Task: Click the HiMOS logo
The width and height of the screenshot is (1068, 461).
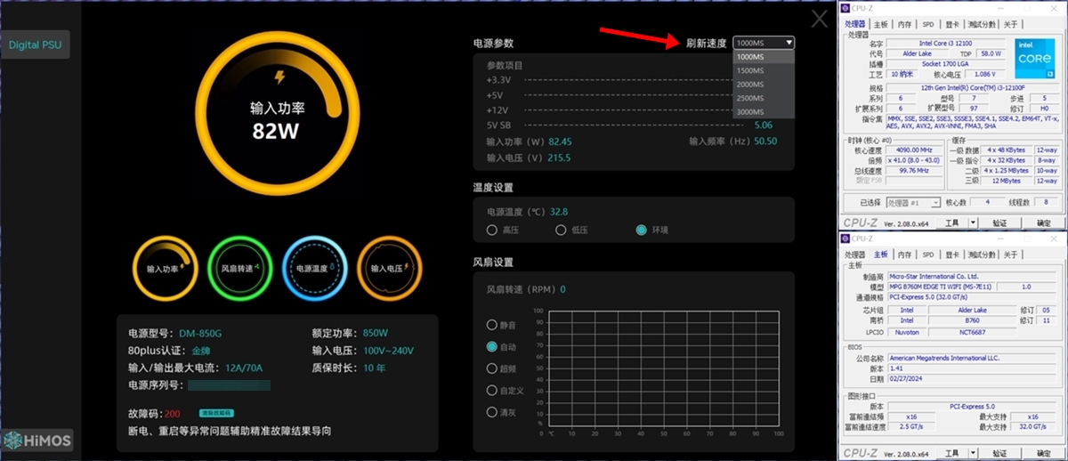Action: point(38,441)
